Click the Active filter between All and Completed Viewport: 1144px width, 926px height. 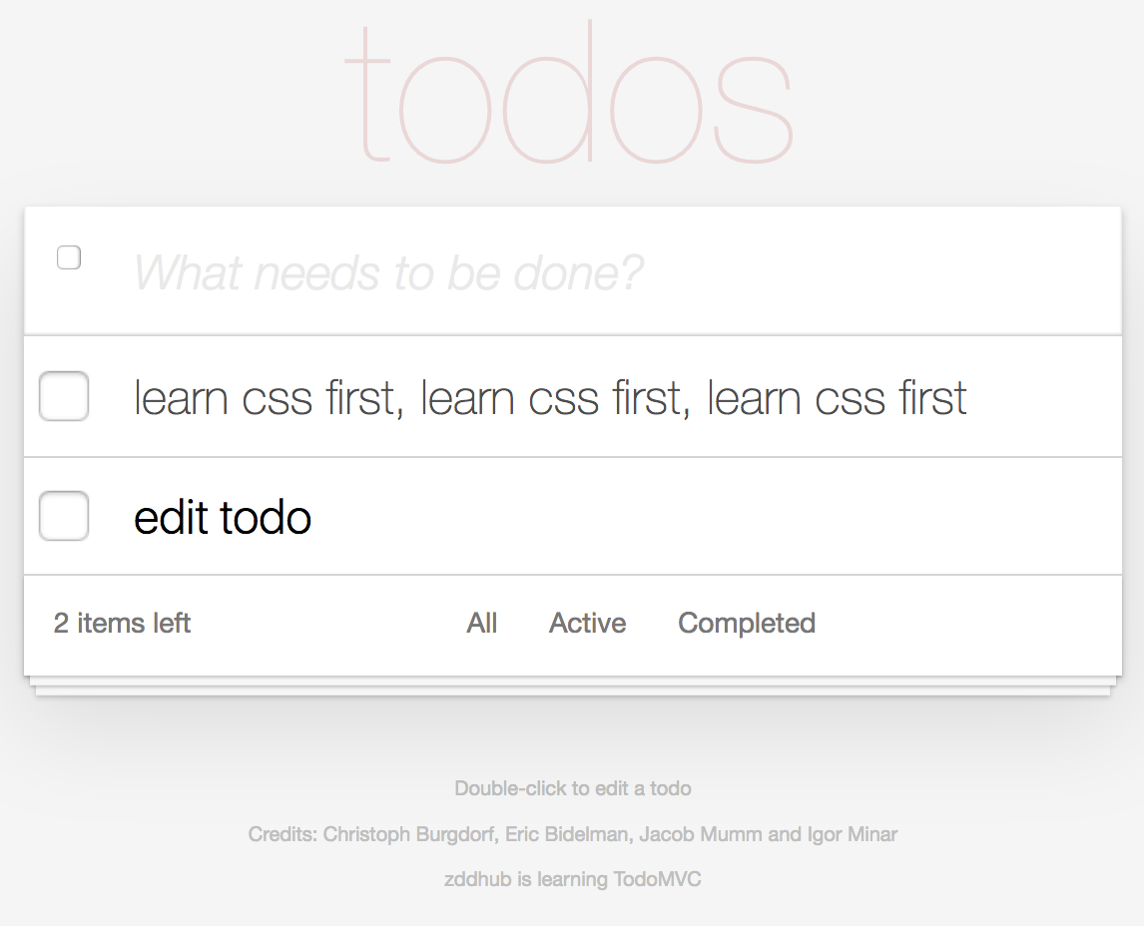point(587,623)
